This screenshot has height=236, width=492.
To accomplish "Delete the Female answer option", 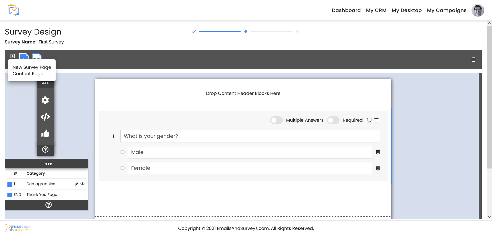I will click(x=378, y=168).
